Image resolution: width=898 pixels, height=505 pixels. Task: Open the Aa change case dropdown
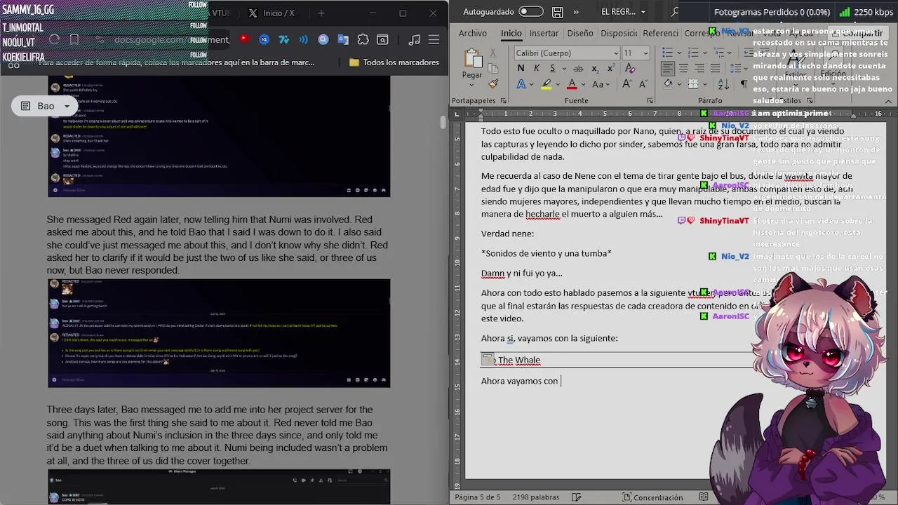coord(602,84)
